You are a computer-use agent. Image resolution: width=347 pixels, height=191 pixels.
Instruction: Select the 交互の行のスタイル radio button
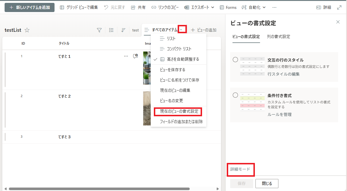tap(235, 60)
